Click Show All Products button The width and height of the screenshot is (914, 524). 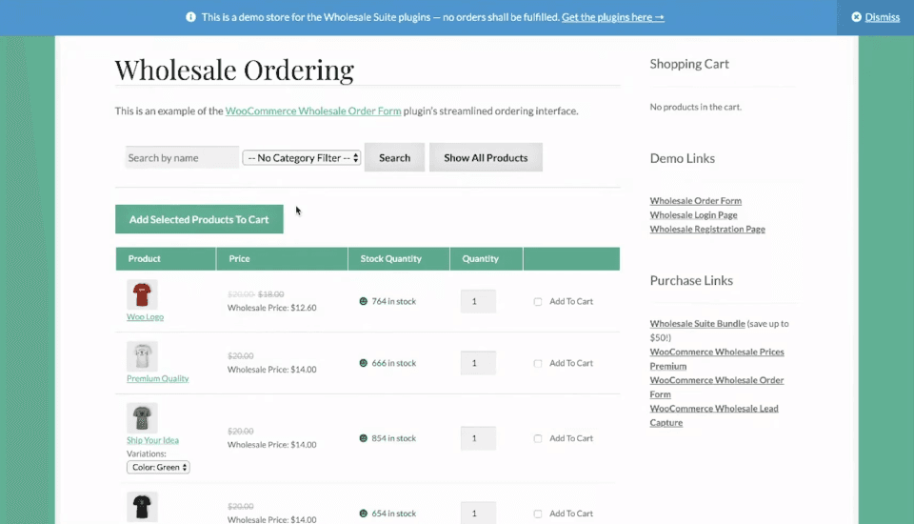[x=486, y=158]
